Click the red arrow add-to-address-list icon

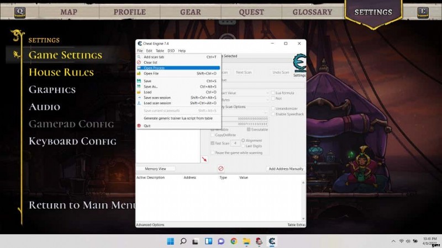204,159
